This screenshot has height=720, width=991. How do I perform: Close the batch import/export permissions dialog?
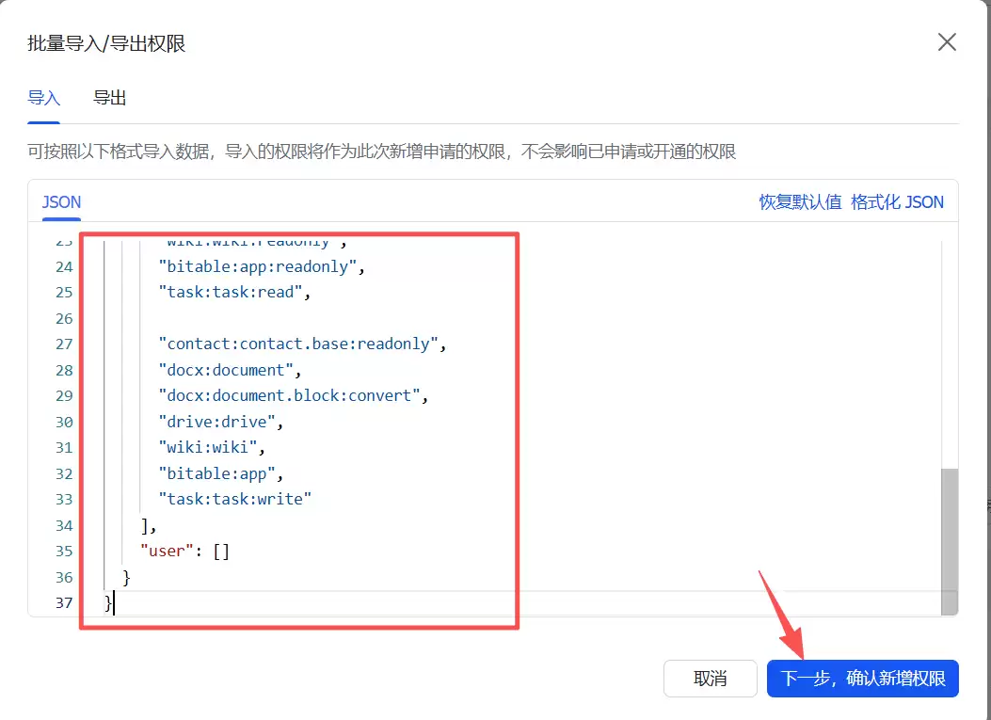coord(946,42)
